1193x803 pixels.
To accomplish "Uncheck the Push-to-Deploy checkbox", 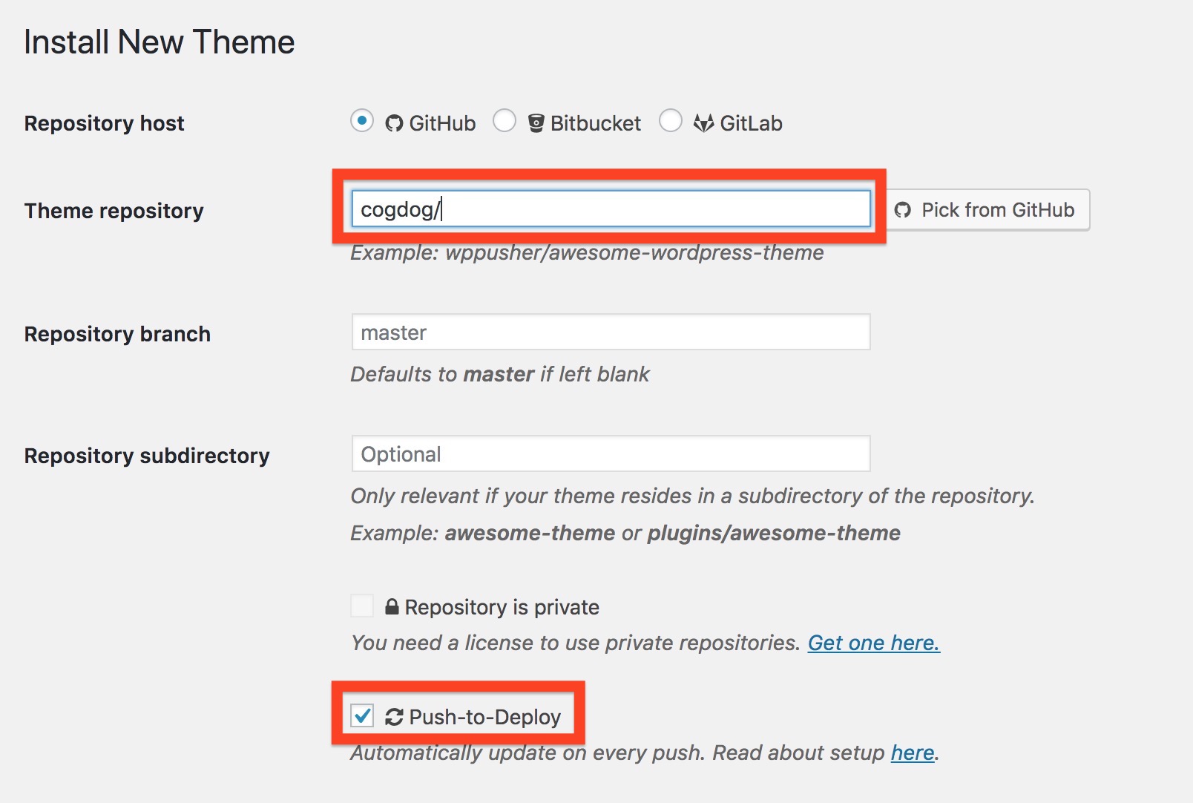I will [362, 715].
